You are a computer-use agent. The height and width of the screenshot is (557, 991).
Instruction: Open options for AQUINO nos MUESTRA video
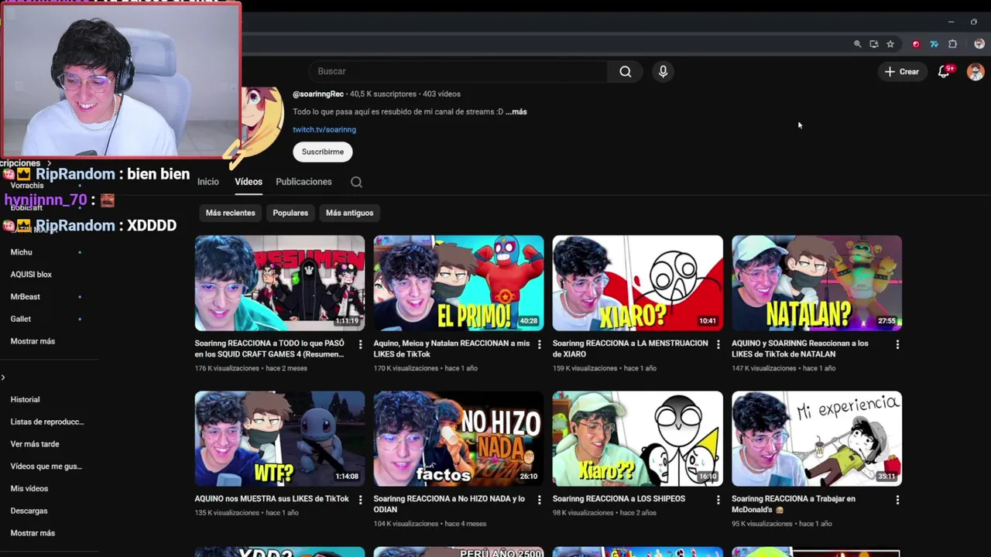pyautogui.click(x=360, y=500)
